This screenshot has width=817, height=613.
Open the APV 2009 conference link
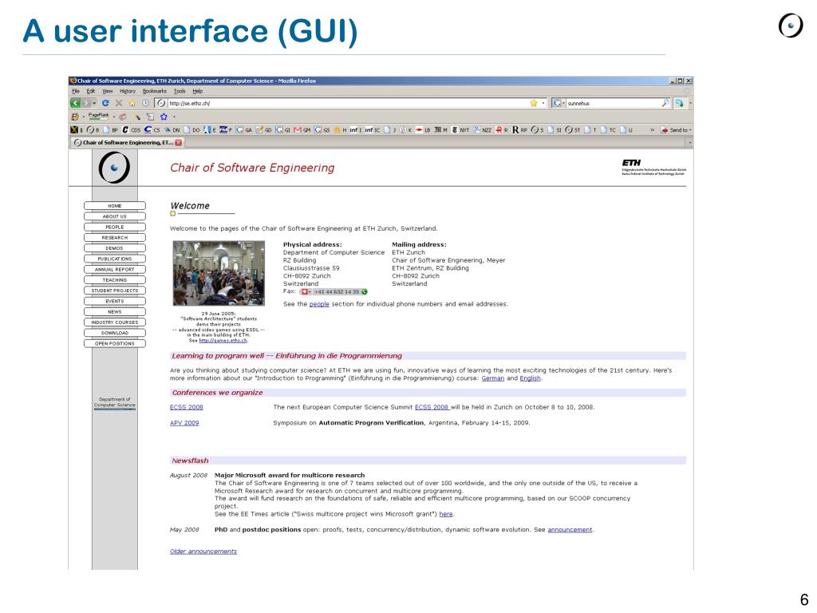[184, 423]
